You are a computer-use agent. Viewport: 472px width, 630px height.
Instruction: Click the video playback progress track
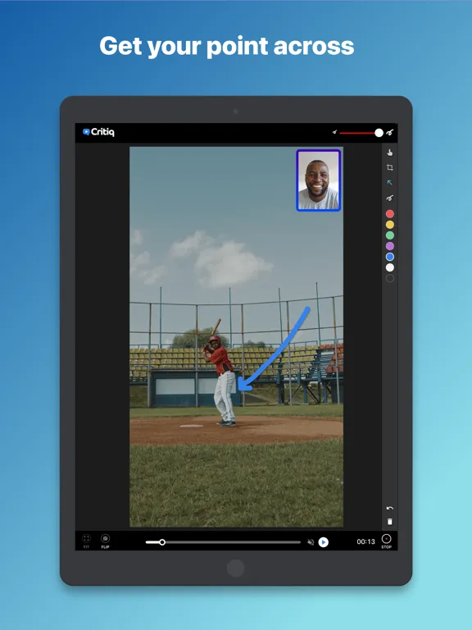coord(223,542)
